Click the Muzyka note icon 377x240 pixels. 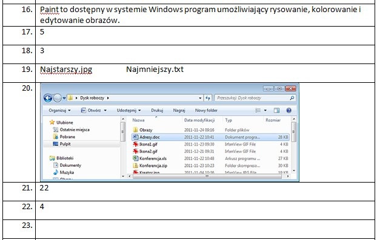pyautogui.click(x=56, y=172)
